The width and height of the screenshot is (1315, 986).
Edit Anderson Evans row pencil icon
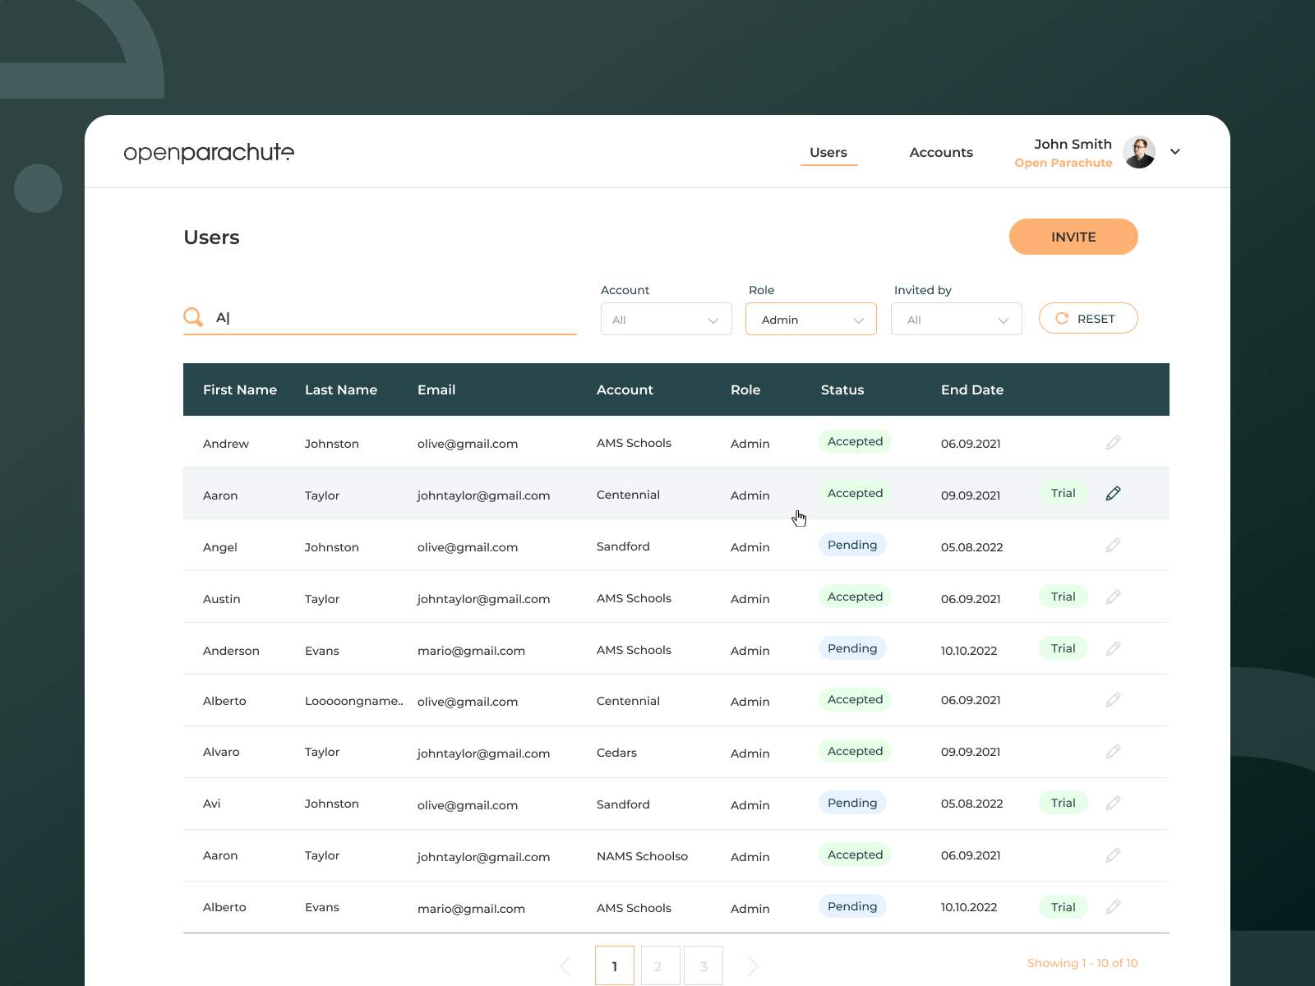click(1113, 649)
